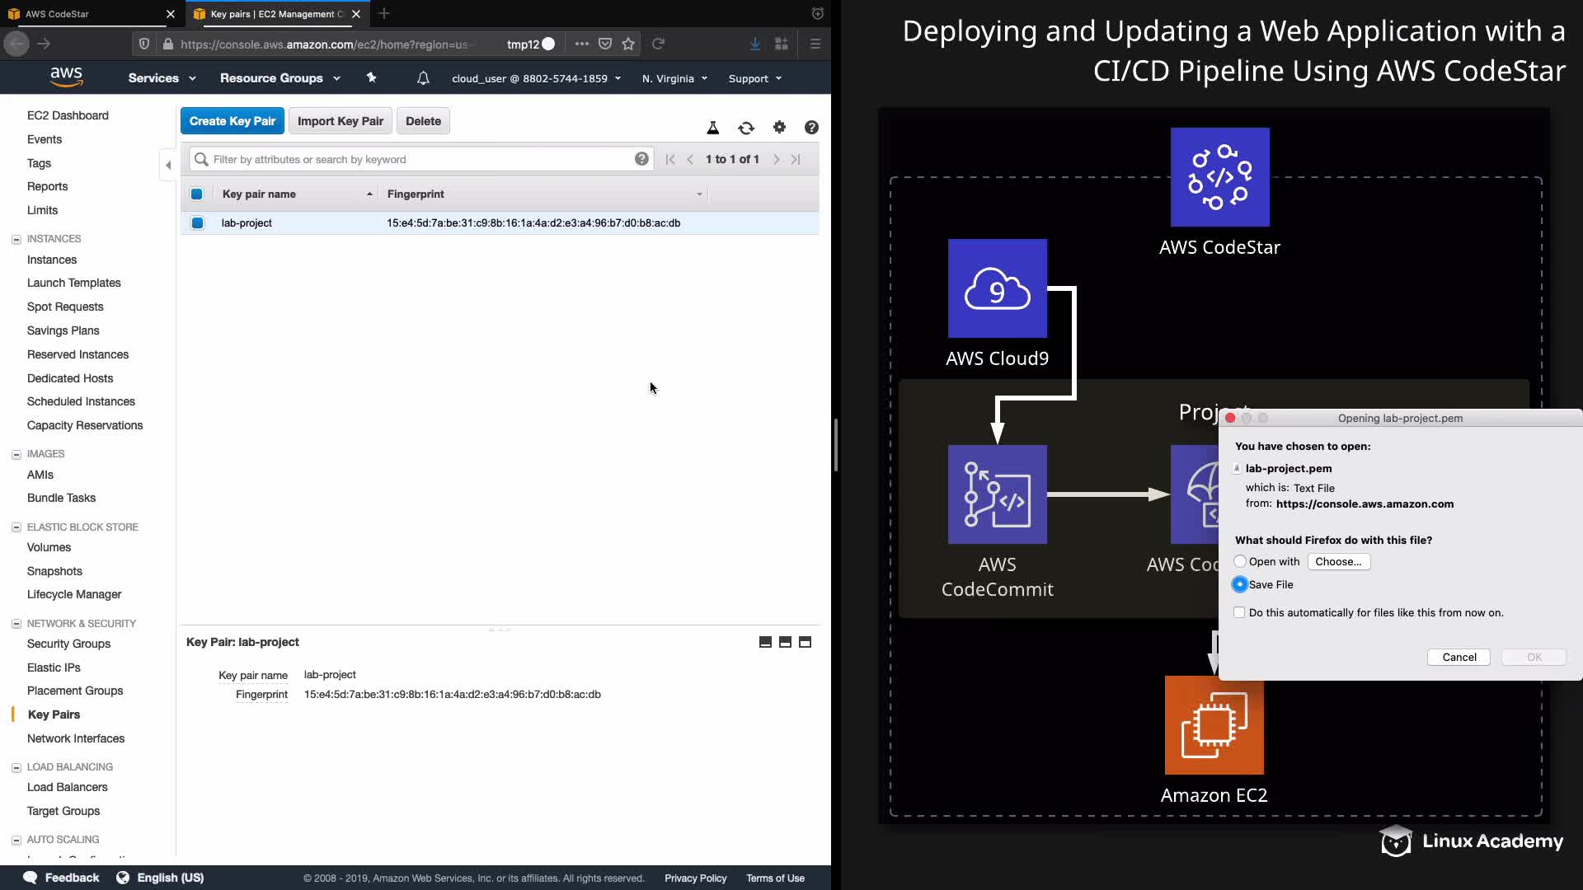Collapse the INSTANCES sidebar section

[16, 239]
